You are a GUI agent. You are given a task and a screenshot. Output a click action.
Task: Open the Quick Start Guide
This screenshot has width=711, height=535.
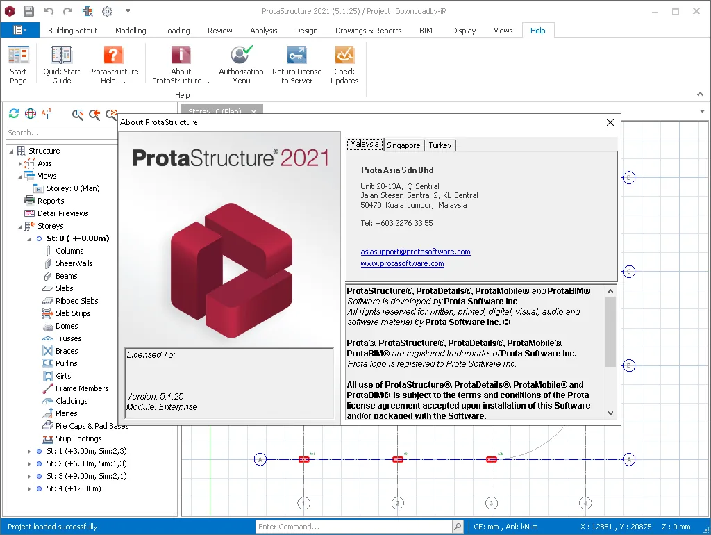(x=61, y=65)
